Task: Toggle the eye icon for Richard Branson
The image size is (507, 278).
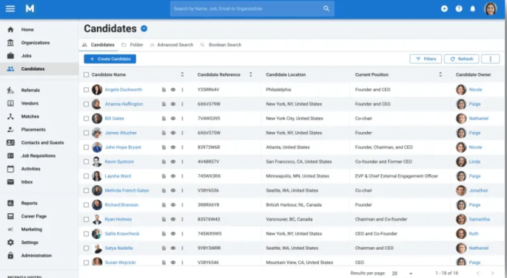Action: (173, 205)
